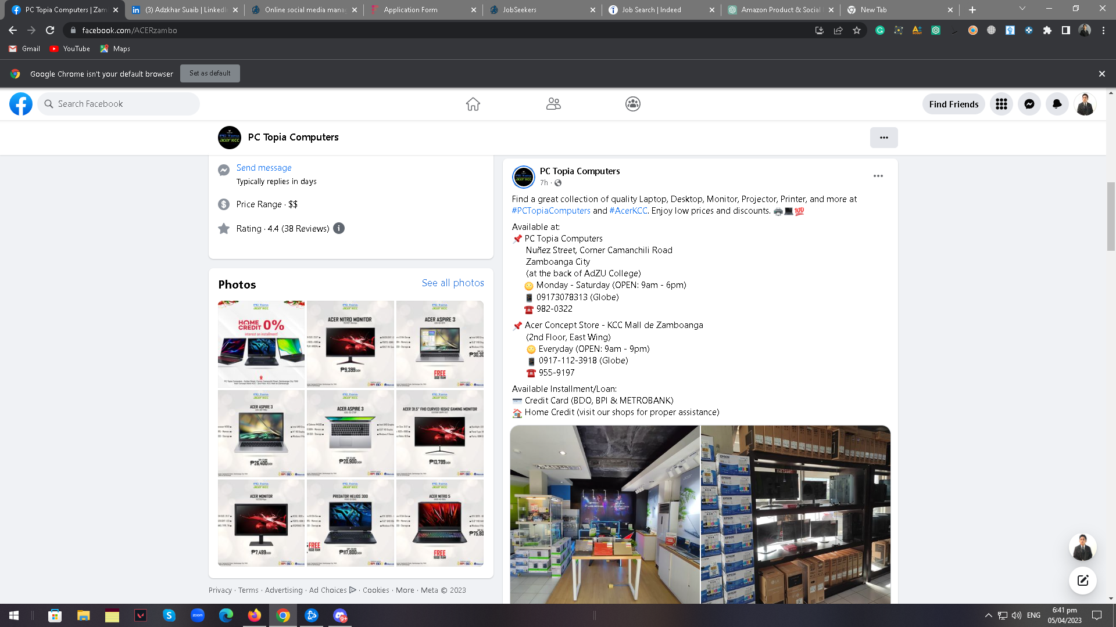Open the Acer Nitro 5 photo thumbnail
1116x627 pixels.
pos(440,522)
